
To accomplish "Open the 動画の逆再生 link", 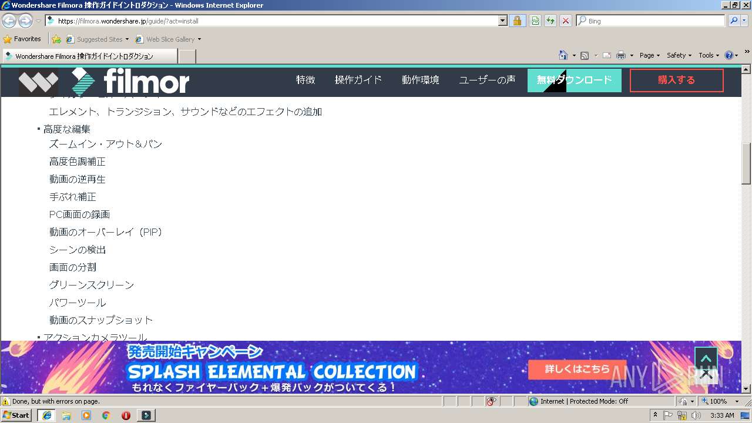I will tap(78, 179).
